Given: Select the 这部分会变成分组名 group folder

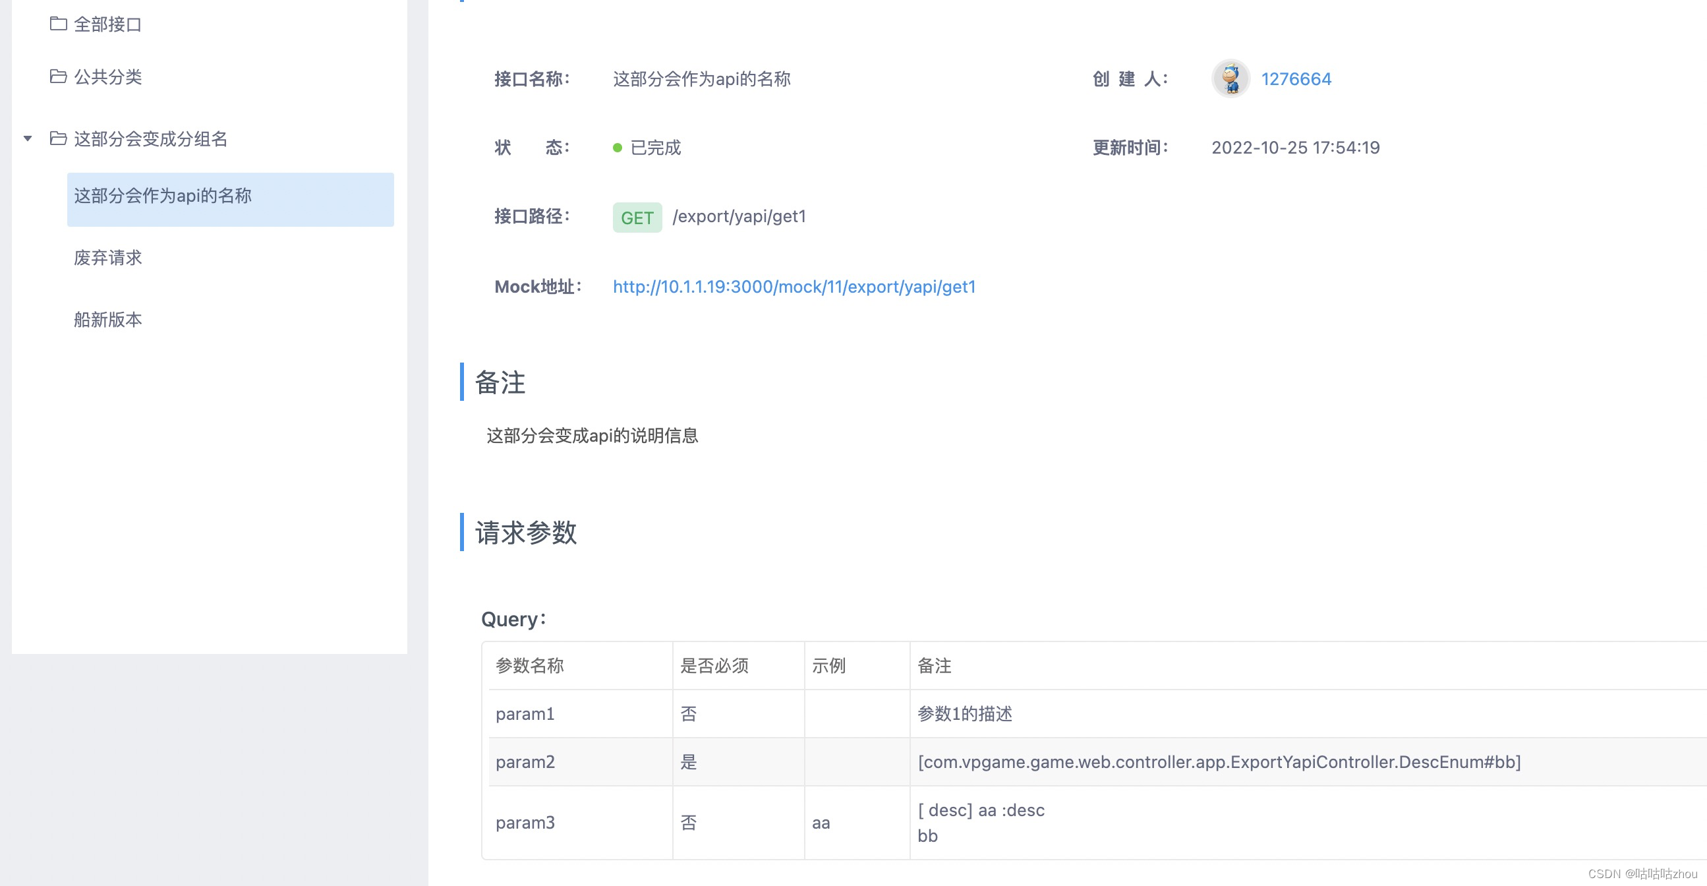Looking at the screenshot, I should coord(150,138).
